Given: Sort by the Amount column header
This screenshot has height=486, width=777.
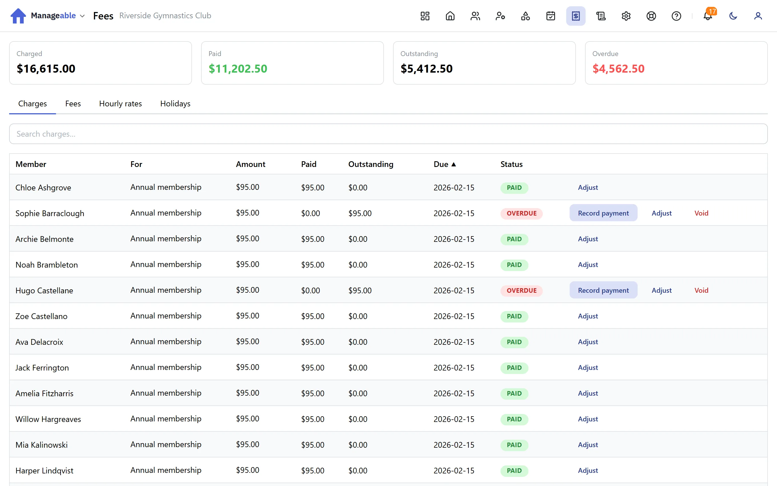Looking at the screenshot, I should point(251,164).
